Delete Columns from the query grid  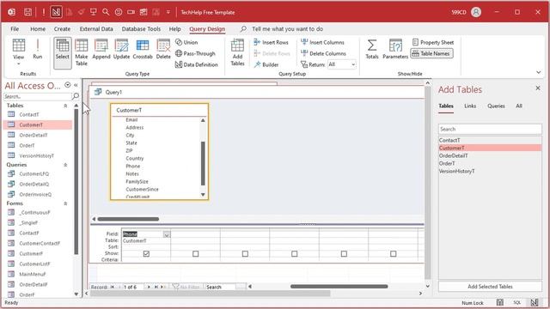tap(323, 53)
